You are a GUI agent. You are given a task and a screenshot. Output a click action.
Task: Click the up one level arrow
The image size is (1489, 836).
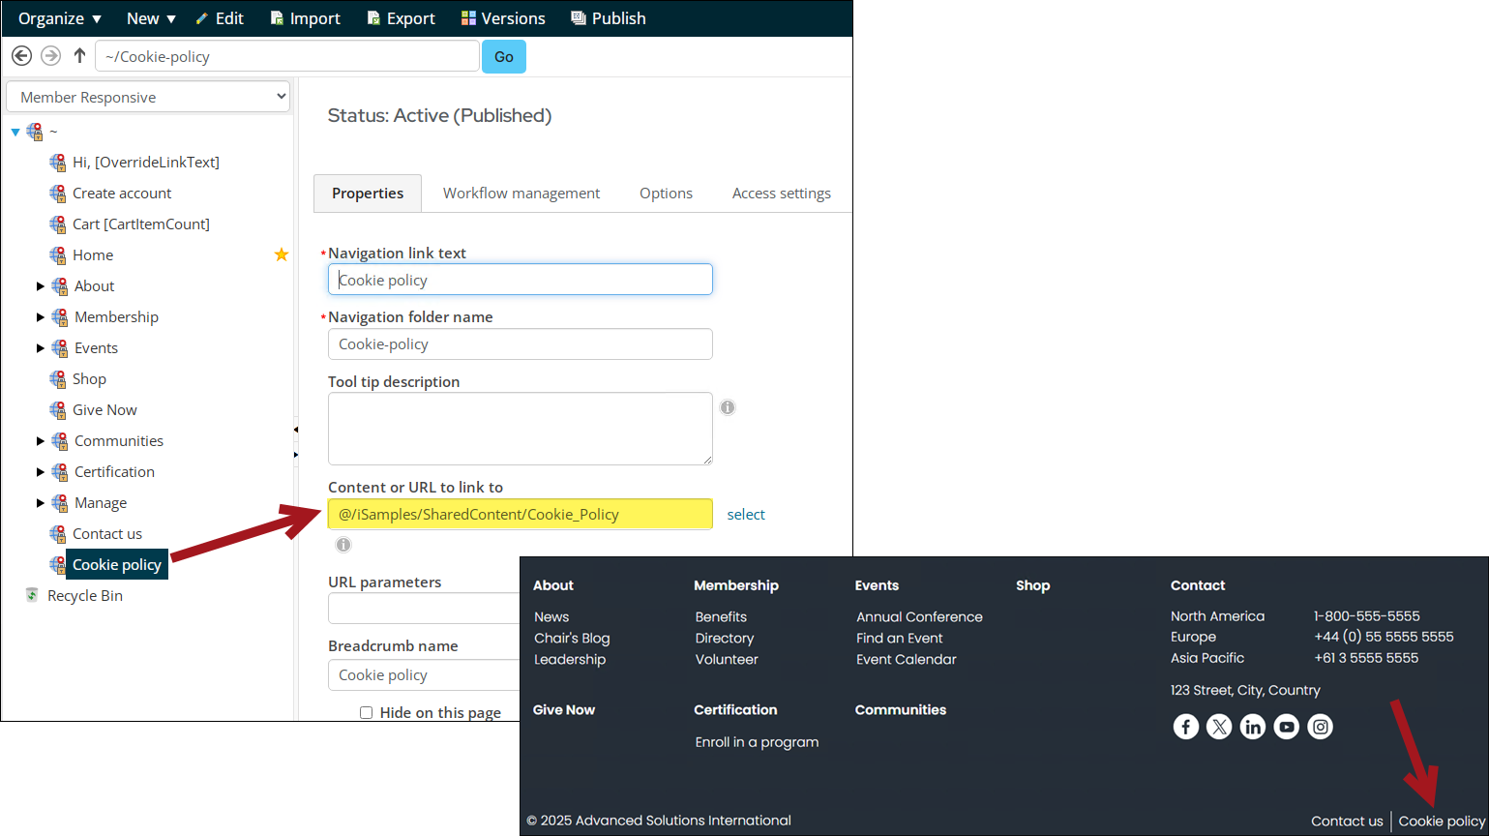click(x=79, y=55)
